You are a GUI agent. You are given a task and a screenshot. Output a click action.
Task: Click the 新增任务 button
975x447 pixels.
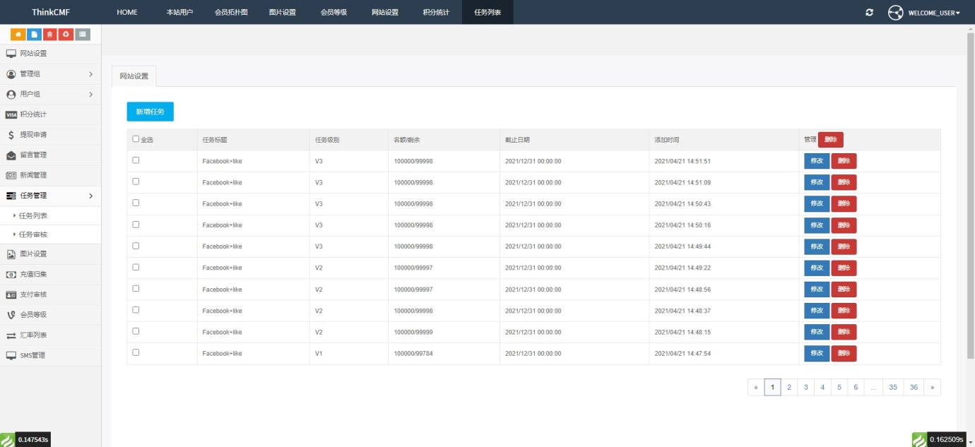(150, 112)
